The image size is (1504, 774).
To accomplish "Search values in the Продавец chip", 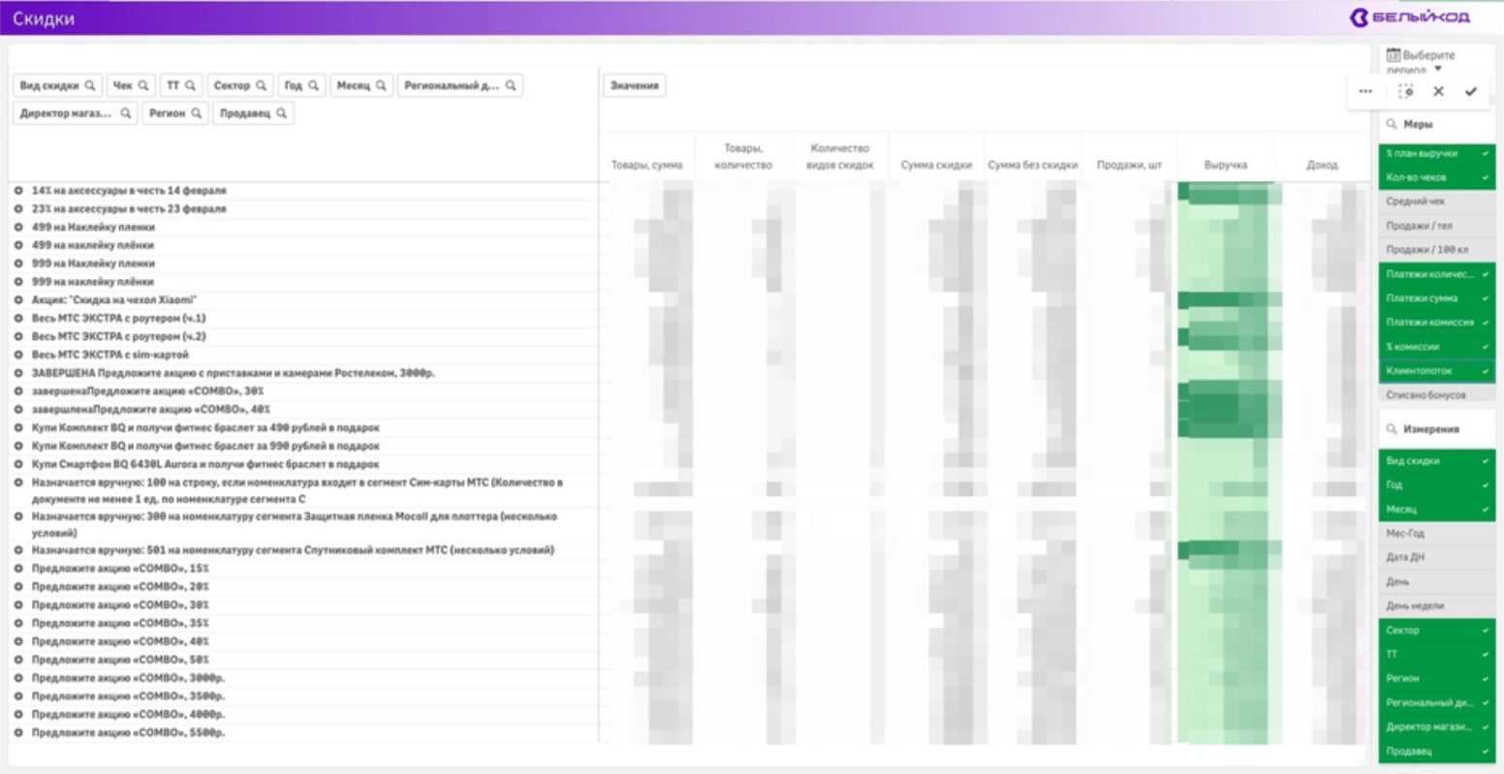I will click(x=281, y=113).
